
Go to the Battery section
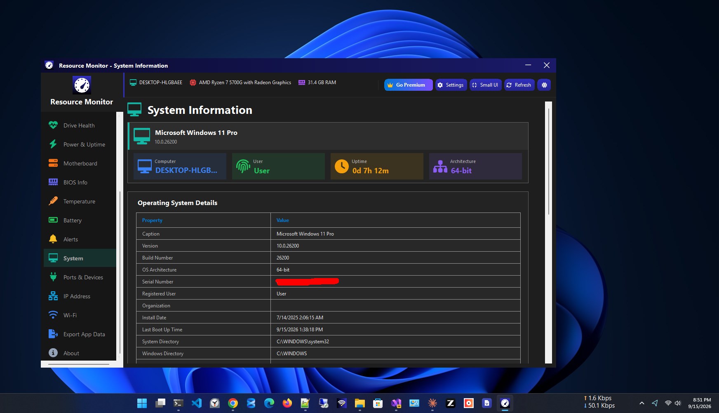click(x=80, y=220)
